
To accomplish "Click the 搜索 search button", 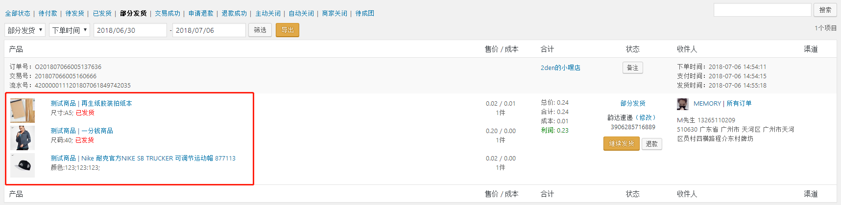I will point(825,10).
